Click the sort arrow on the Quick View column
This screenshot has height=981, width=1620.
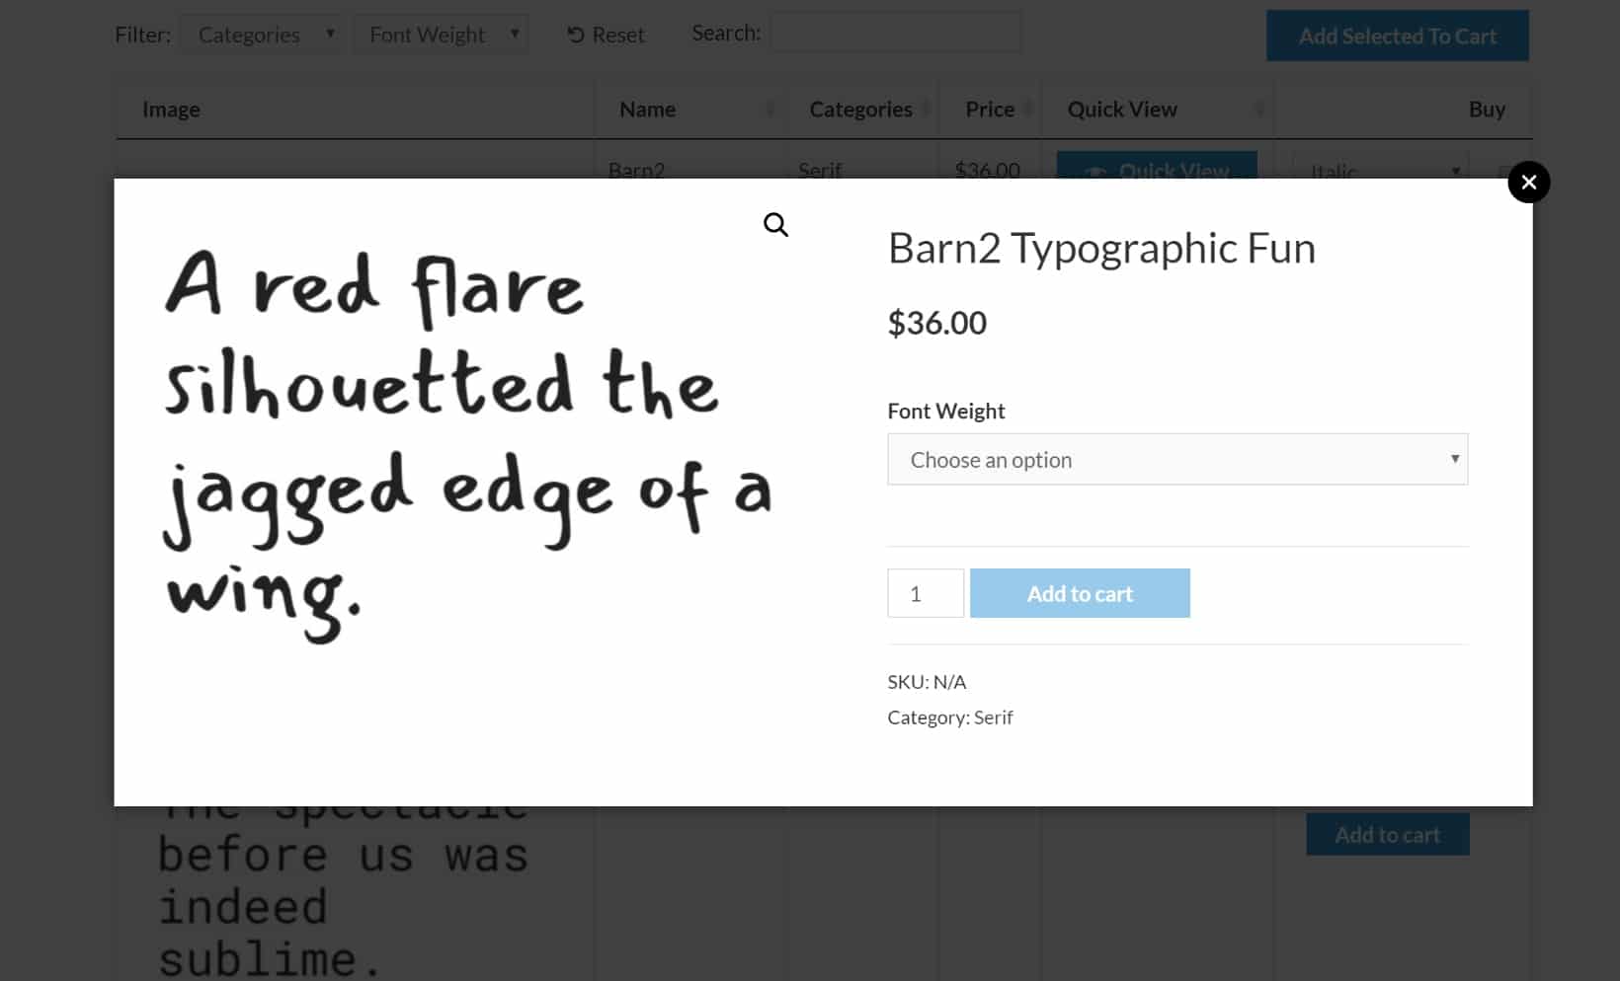[x=1258, y=110]
